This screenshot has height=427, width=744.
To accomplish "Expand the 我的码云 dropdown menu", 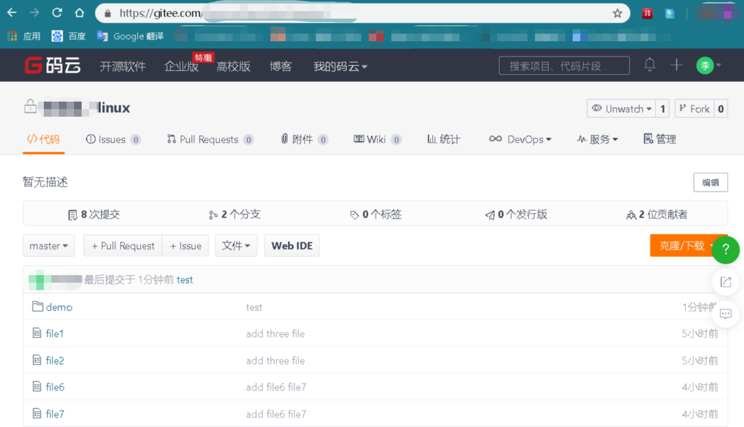I will coord(341,66).
